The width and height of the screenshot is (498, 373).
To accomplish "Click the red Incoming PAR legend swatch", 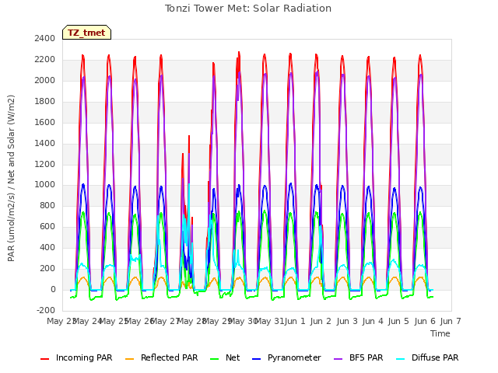I will 45,359.
